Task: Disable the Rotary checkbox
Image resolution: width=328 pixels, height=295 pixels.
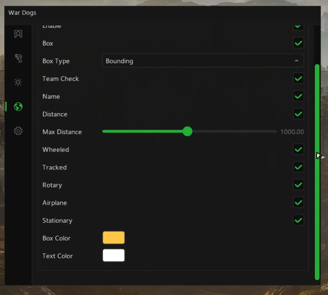Action: pos(298,185)
